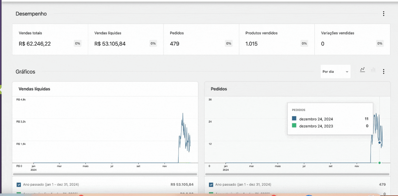
Task: Click the green dezembro 24, 2023 tooltip swatch
Action: [x=294, y=126]
